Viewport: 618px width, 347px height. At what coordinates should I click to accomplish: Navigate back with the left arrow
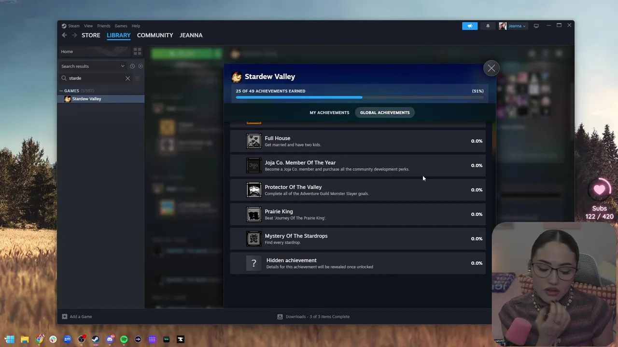tap(64, 35)
